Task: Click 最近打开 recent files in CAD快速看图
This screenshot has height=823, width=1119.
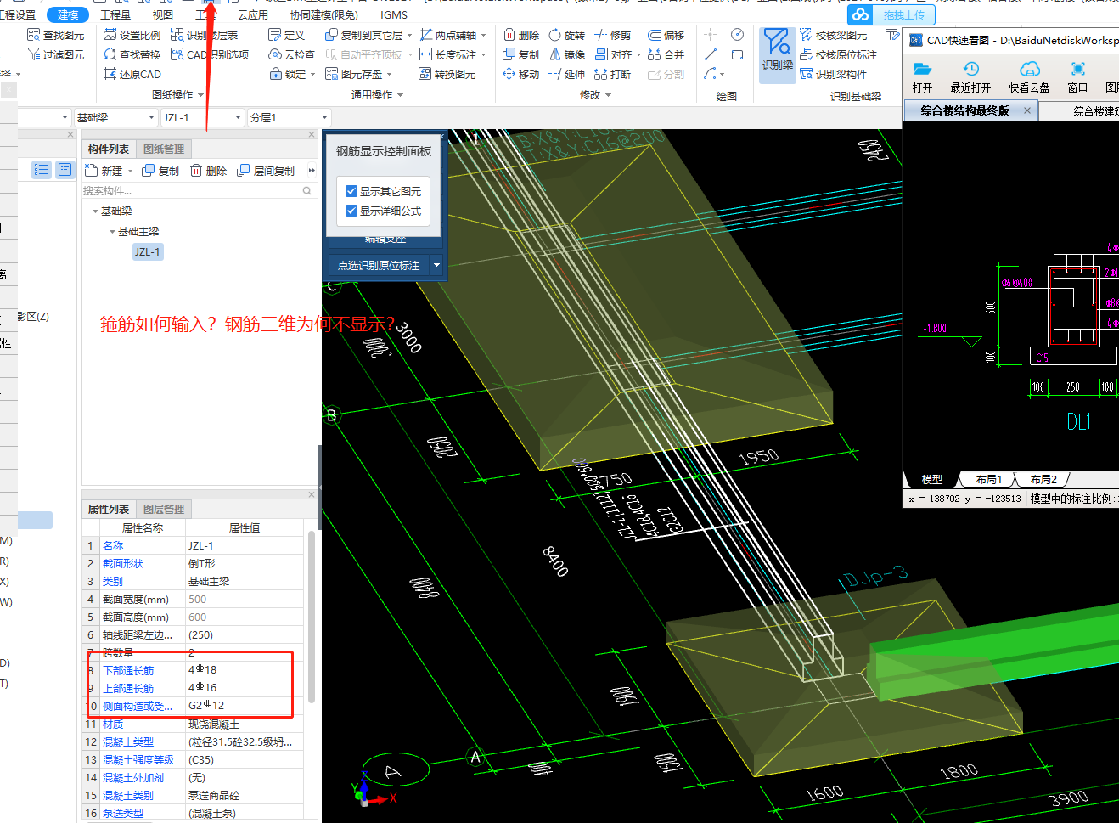Action: pyautogui.click(x=970, y=76)
